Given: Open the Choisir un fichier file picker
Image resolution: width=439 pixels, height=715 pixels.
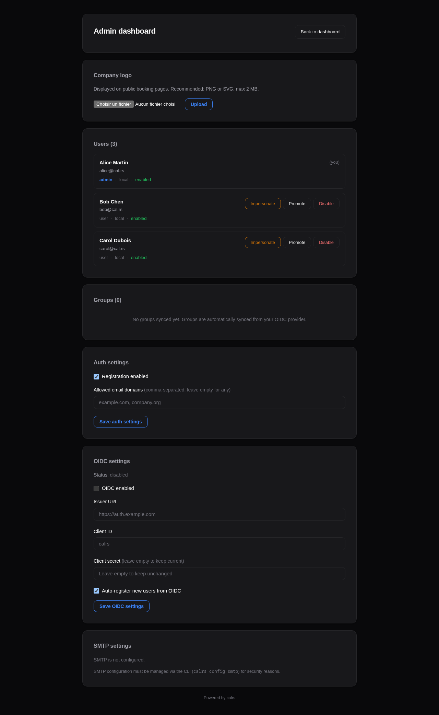Looking at the screenshot, I should click(114, 104).
